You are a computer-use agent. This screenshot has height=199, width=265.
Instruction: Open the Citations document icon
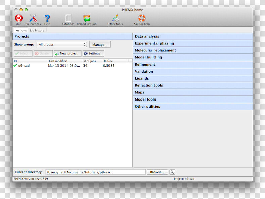point(68,18)
